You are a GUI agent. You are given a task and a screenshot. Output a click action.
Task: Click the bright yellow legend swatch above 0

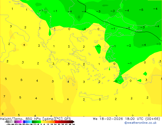pyautogui.click(x=42, y=122)
